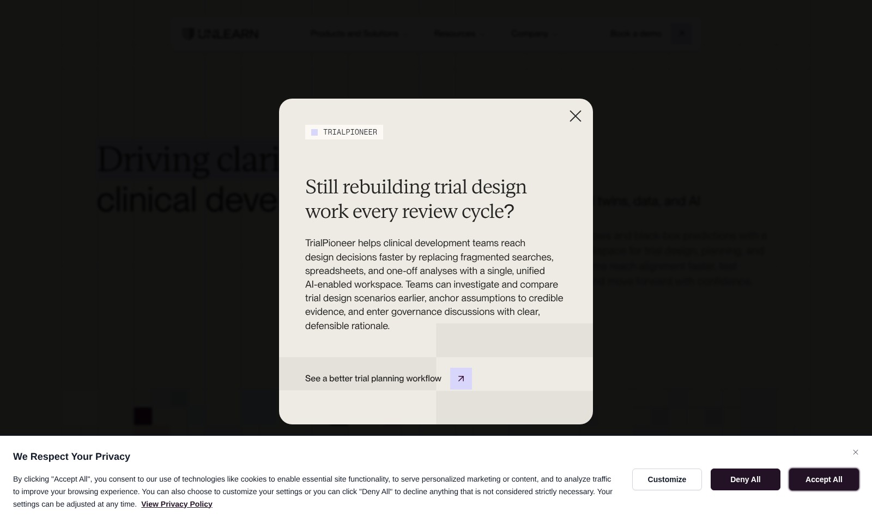Close the TrialPioneer popup dialog
The width and height of the screenshot is (872, 523).
pyautogui.click(x=576, y=116)
